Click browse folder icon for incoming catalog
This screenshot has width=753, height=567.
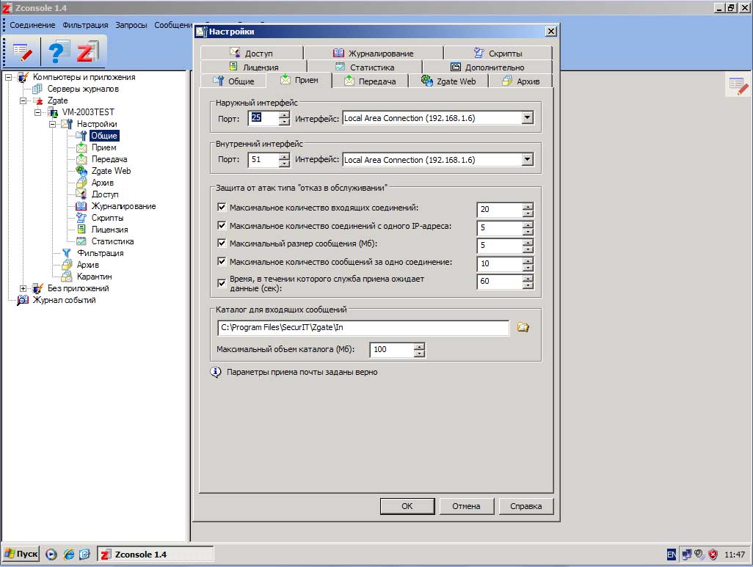click(x=523, y=327)
